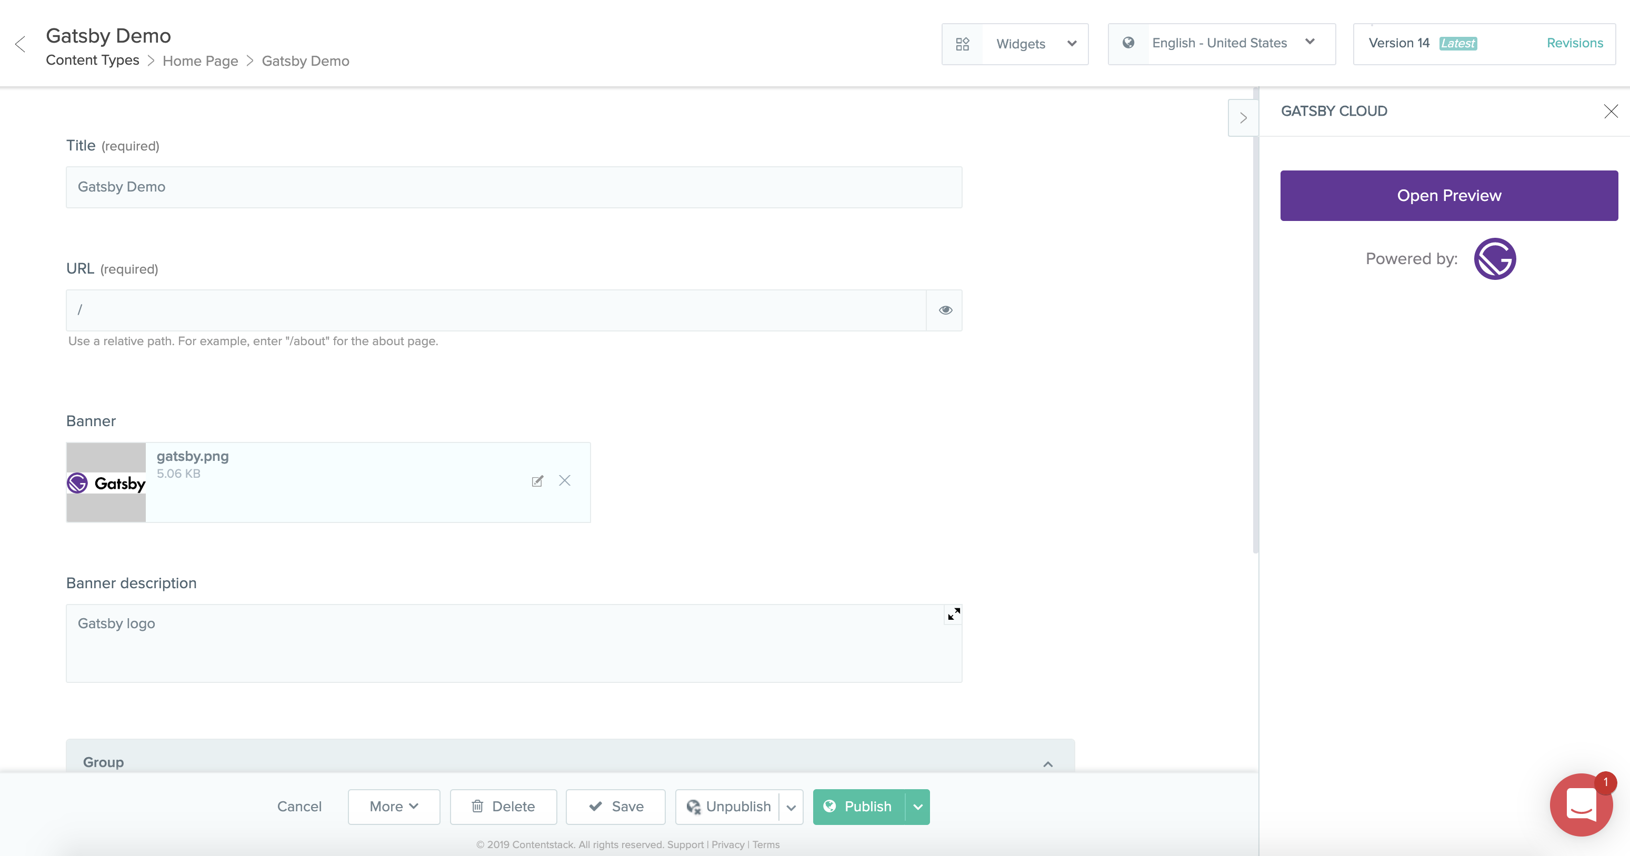The image size is (1630, 856).
Task: Collapse the sidebar panel with arrow
Action: pyautogui.click(x=1243, y=118)
